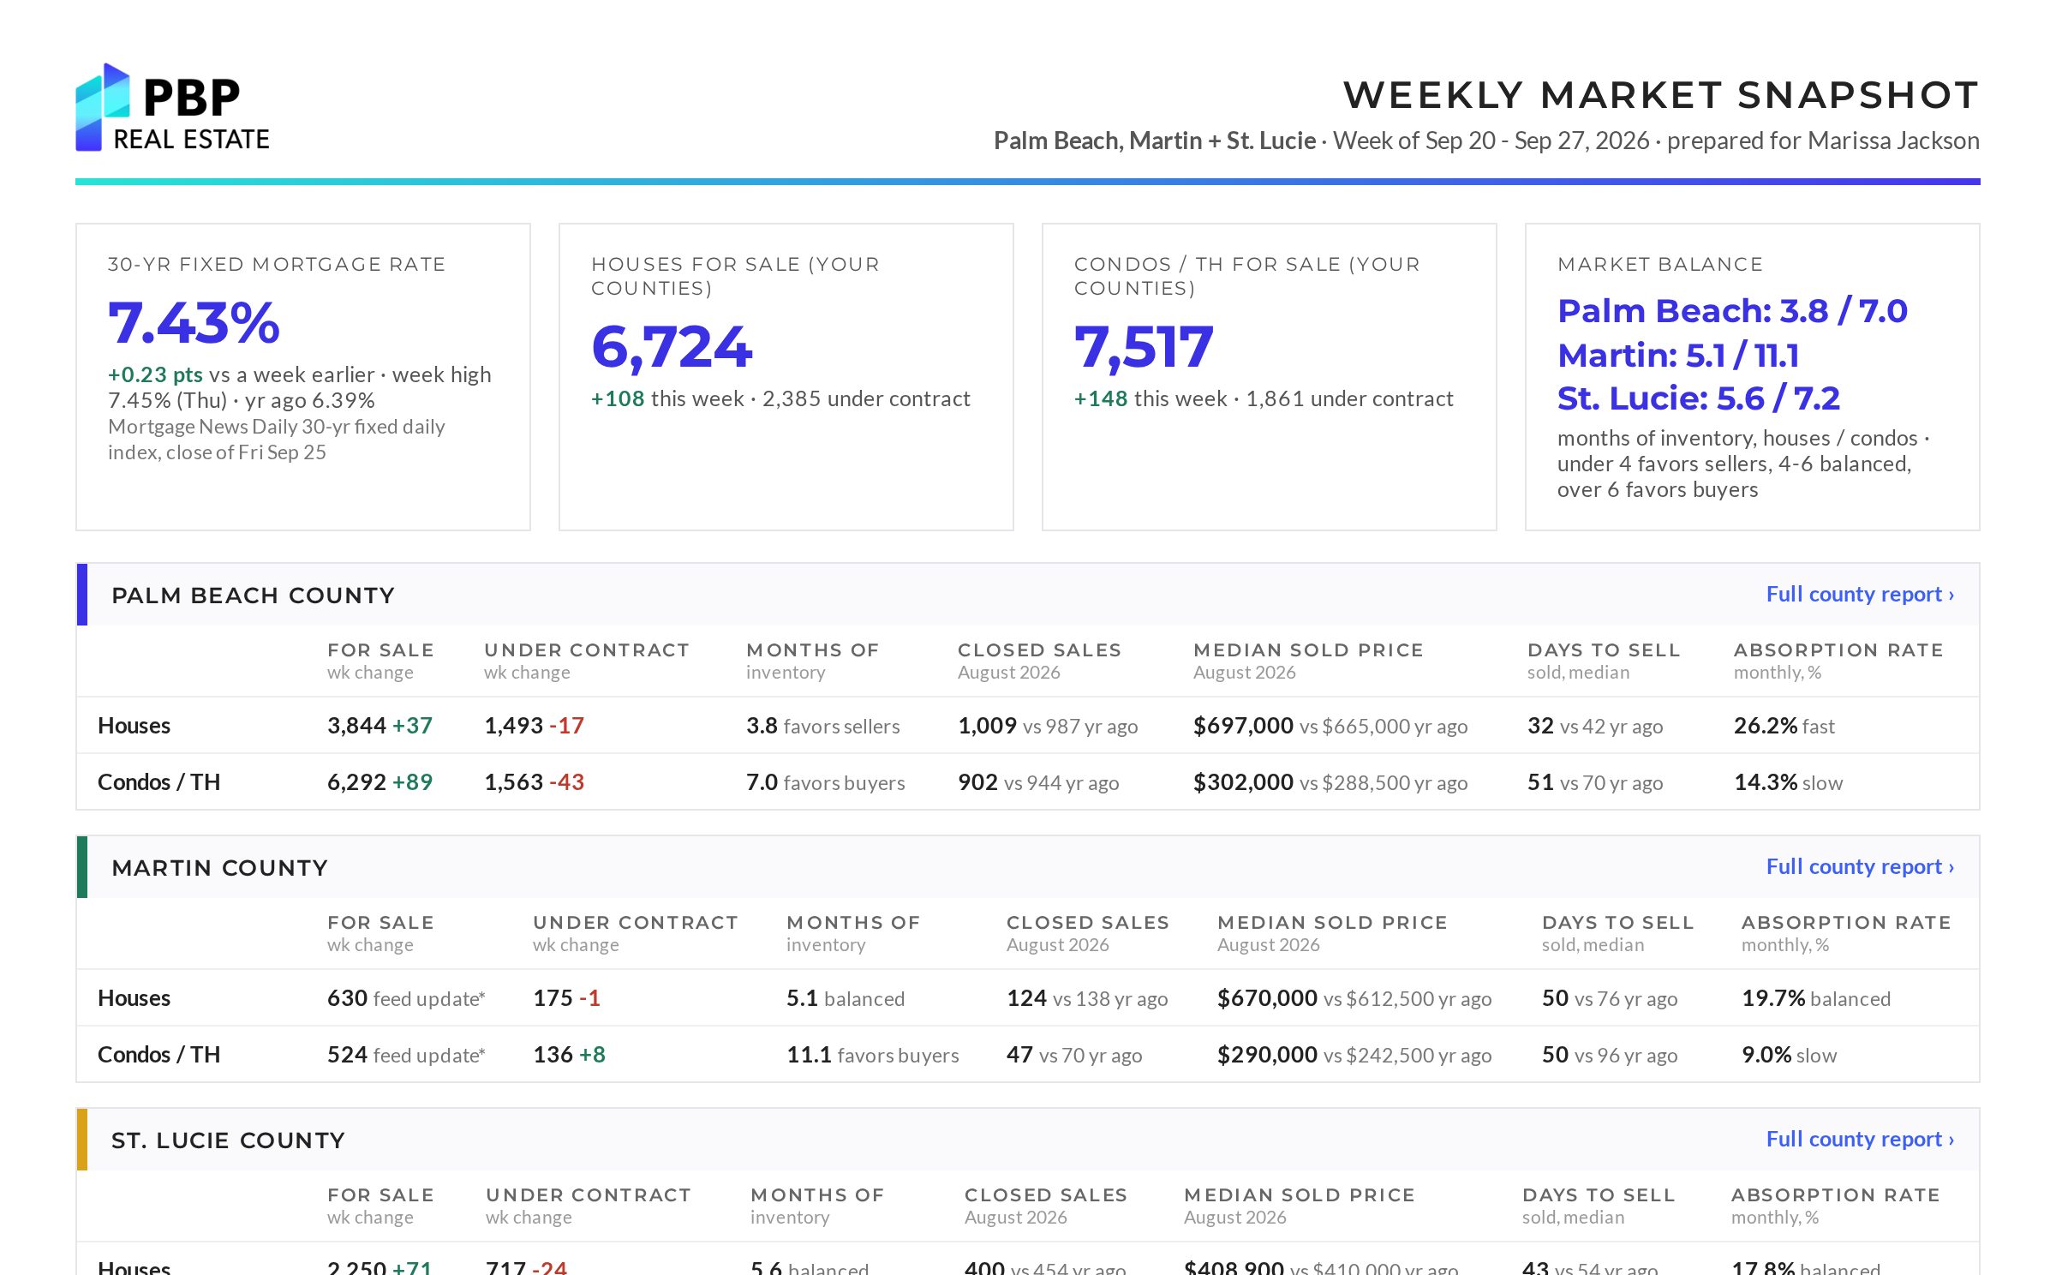
Task: Click the 7,517 condos for sale figure
Action: 1144,347
